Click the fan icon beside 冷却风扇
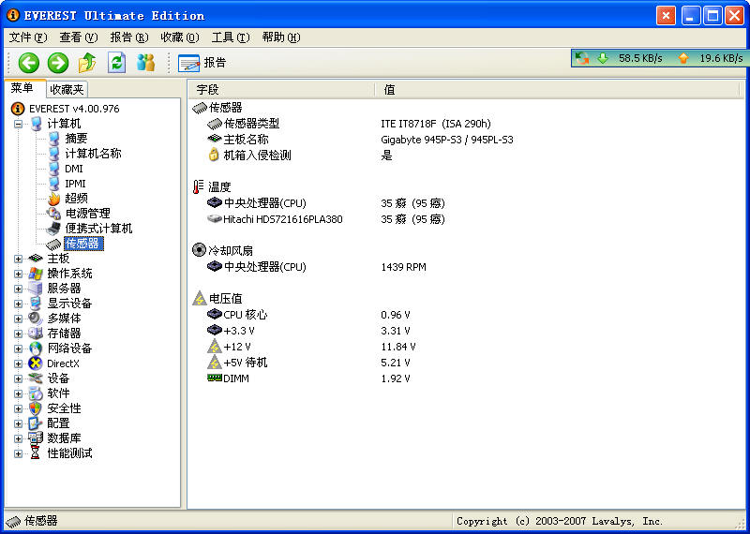Screen dimensions: 750x534 [199, 250]
